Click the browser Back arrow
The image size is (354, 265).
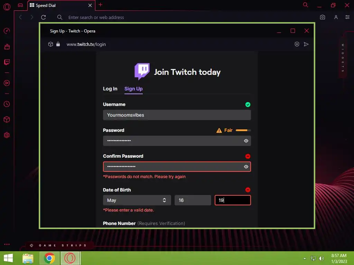pos(20,17)
